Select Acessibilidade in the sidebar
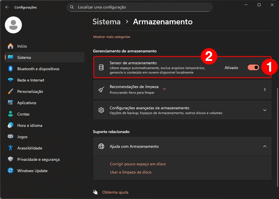The height and width of the screenshot is (199, 279). (x=30, y=148)
